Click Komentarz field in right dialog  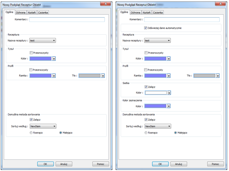pyautogui.click(x=182, y=19)
